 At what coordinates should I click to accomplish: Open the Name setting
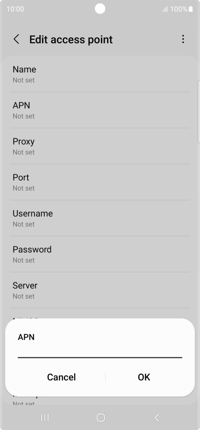(100, 74)
